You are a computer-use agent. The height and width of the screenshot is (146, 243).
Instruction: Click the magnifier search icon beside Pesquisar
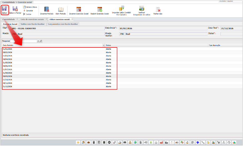pyautogui.click(x=41, y=41)
